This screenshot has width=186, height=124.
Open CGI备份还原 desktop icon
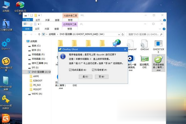click(x=6, y=25)
